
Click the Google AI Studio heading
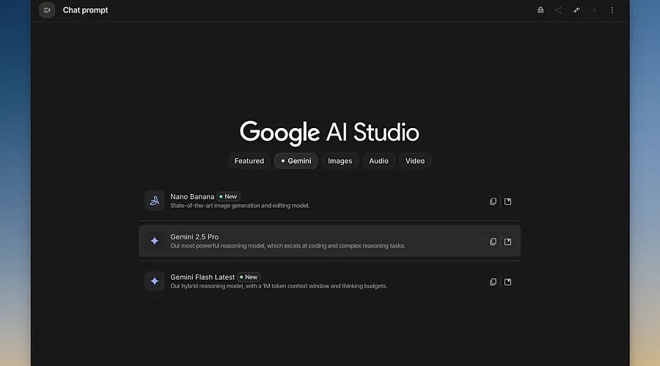tap(329, 132)
